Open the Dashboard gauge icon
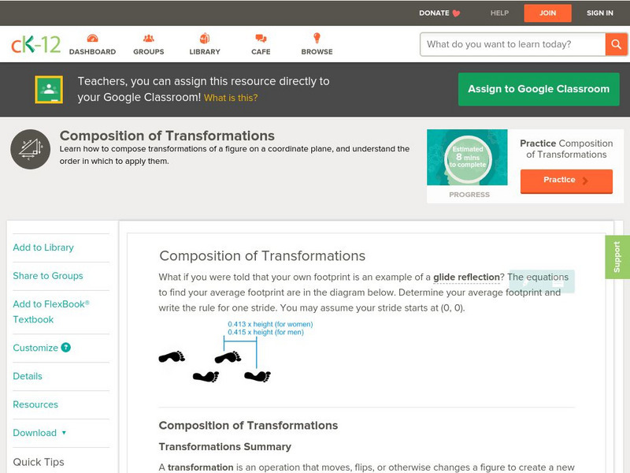Viewport: 630px width, 473px height. coord(93,37)
